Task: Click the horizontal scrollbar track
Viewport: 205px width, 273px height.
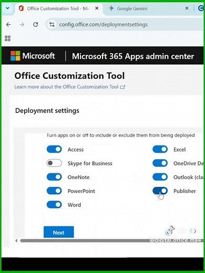Action: (x=111, y=240)
